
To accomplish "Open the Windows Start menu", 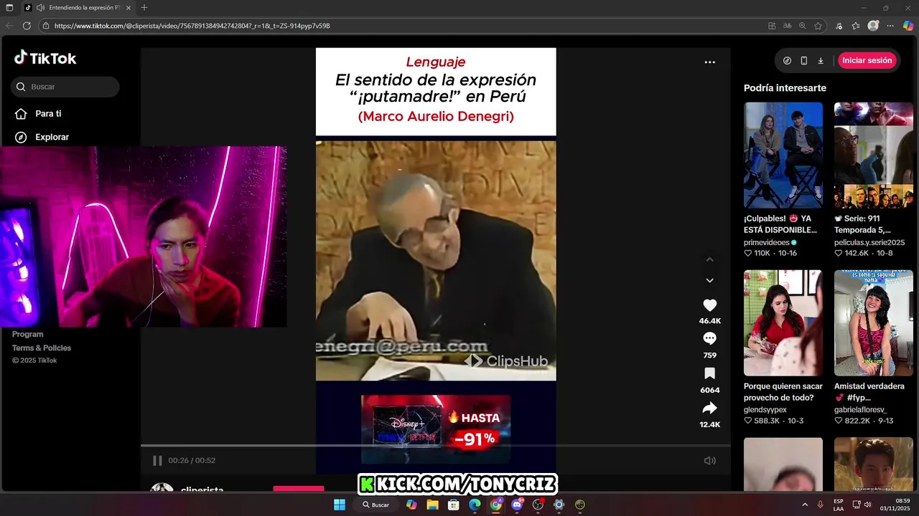I will coord(339,505).
